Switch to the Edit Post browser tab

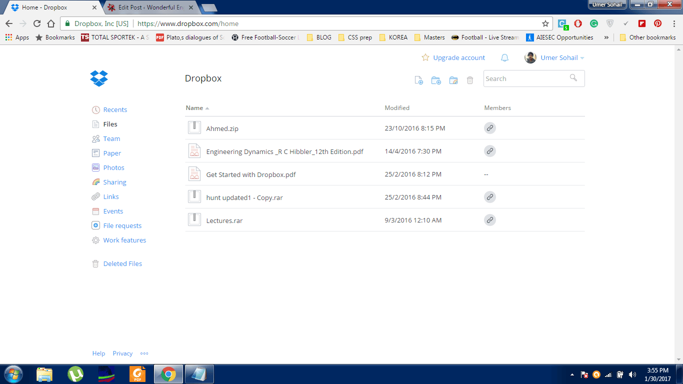148,7
